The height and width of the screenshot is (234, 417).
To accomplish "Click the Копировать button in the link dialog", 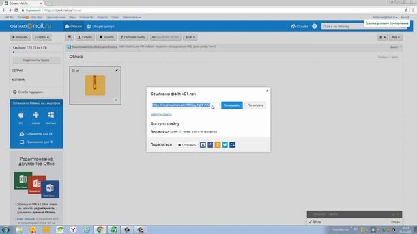I will 232,105.
